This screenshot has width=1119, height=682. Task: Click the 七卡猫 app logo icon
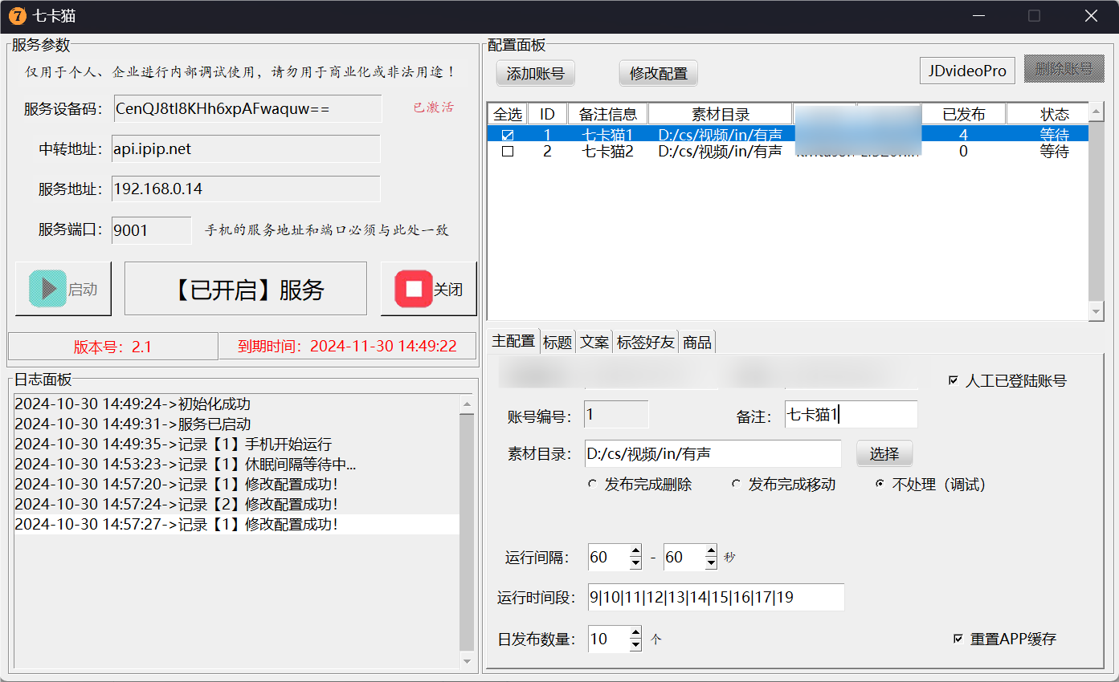coord(17,15)
